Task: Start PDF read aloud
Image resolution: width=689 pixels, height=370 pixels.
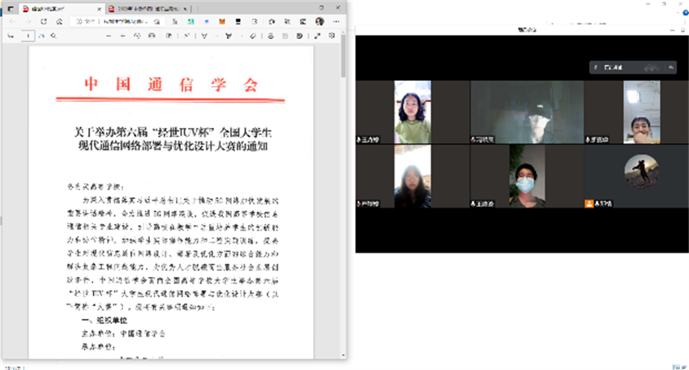Action: point(186,36)
